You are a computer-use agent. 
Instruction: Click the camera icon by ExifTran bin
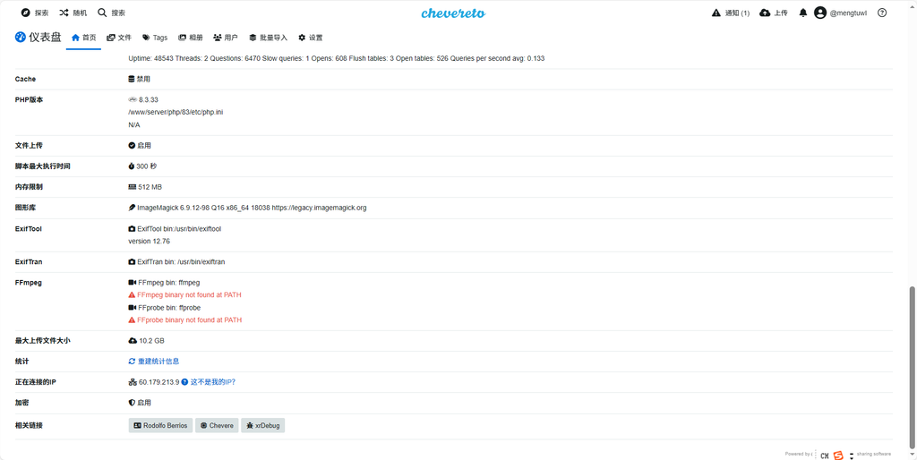[132, 262]
